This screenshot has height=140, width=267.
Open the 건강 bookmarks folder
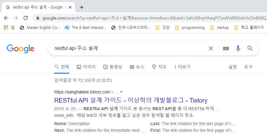point(163,28)
